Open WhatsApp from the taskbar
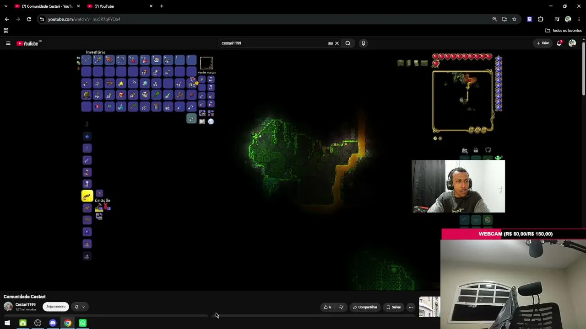This screenshot has height=329, width=586. [82, 323]
